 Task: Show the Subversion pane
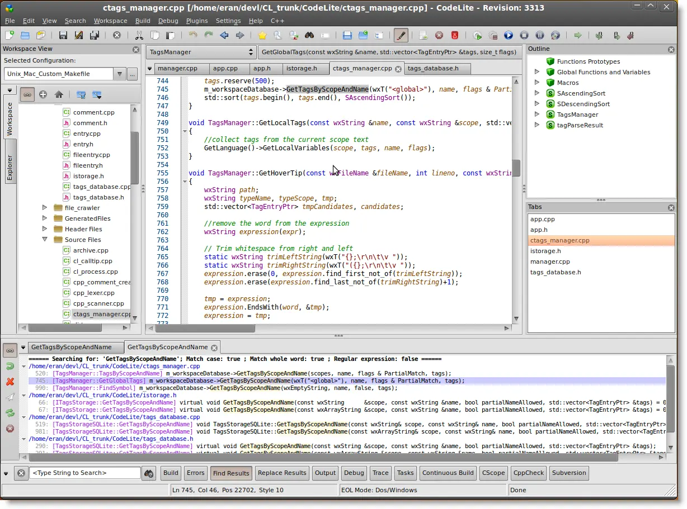(x=569, y=473)
